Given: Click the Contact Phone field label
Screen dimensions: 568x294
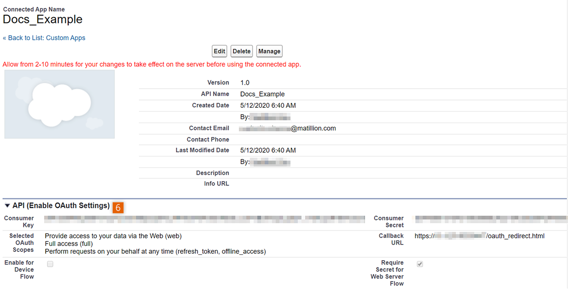Looking at the screenshot, I should (x=208, y=139).
